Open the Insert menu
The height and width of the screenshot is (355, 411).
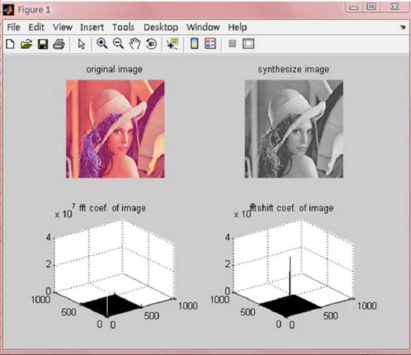coord(92,27)
